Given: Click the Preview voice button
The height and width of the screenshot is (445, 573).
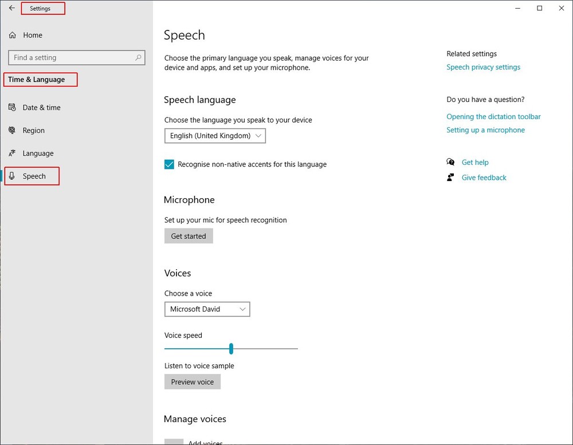Looking at the screenshot, I should (x=192, y=382).
